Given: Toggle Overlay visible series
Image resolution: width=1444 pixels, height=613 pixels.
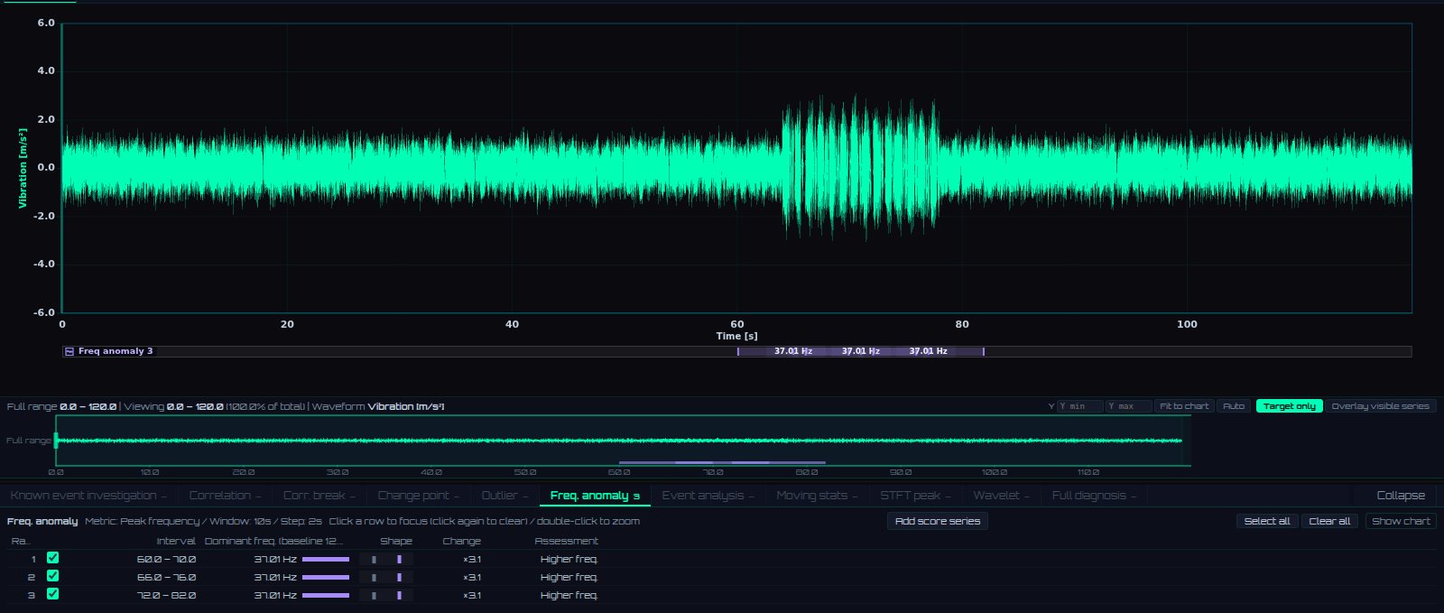Looking at the screenshot, I should (x=1380, y=406).
